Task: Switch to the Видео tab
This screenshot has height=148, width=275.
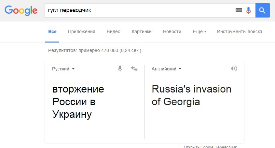Action: coord(114,31)
